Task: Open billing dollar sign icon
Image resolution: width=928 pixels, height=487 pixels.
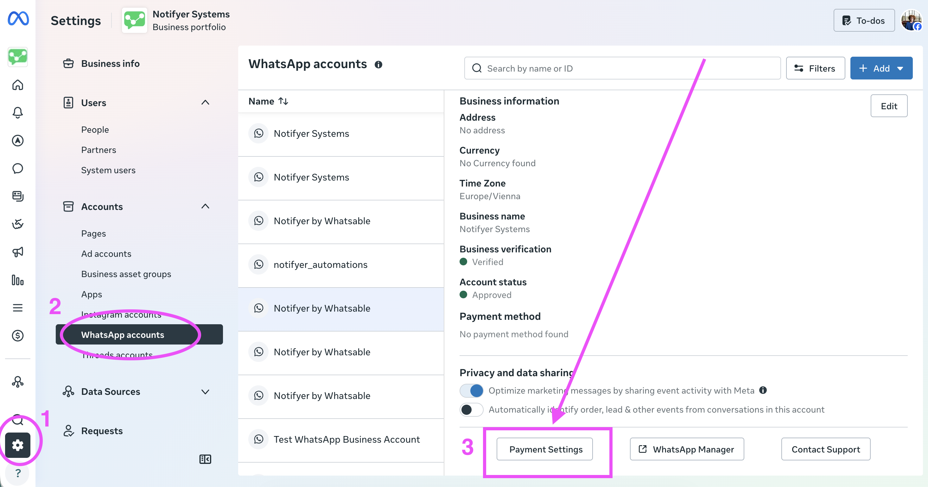Action: pyautogui.click(x=18, y=335)
